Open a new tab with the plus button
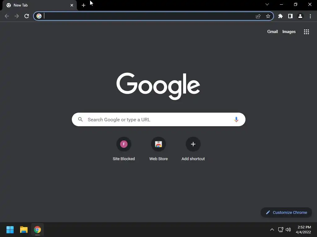Viewport: 317px width, 237px height. click(84, 5)
